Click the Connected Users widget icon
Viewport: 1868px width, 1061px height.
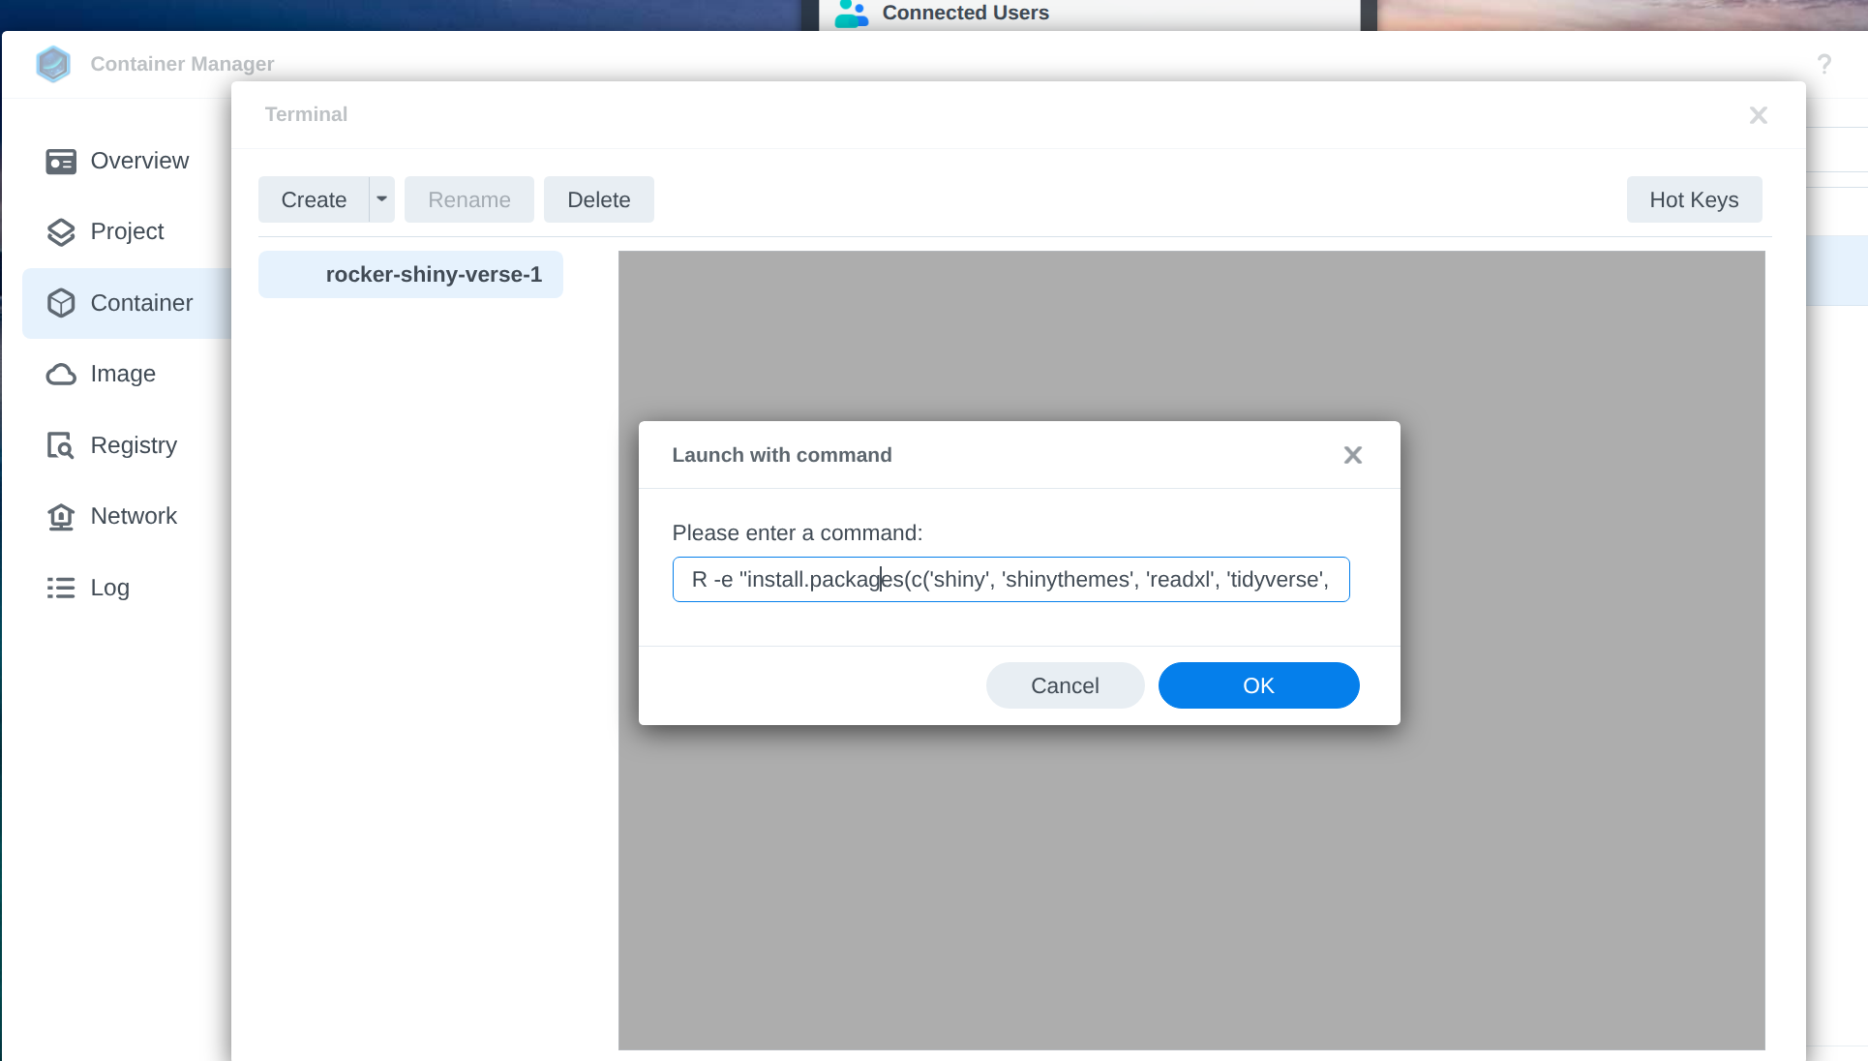tap(852, 14)
